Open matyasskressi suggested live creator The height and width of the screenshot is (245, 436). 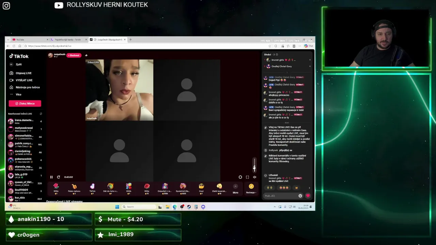(25, 129)
